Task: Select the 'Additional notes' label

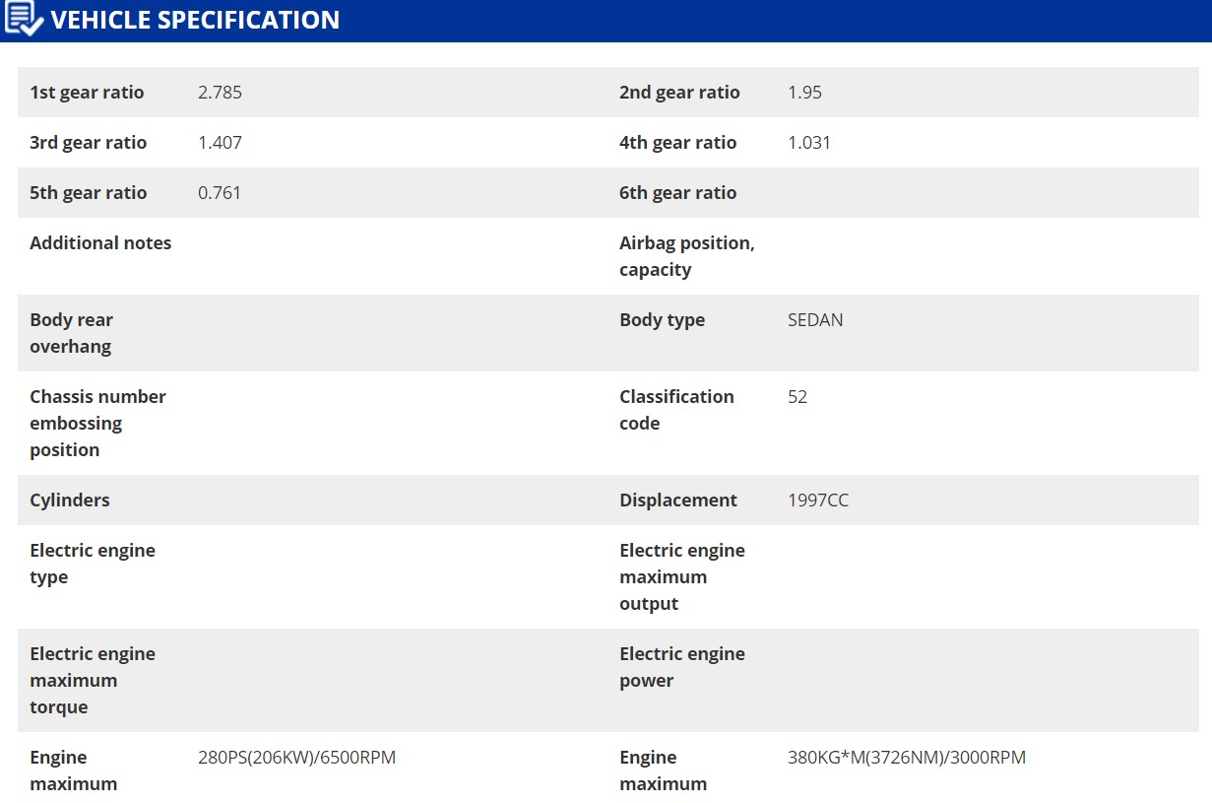Action: point(100,243)
